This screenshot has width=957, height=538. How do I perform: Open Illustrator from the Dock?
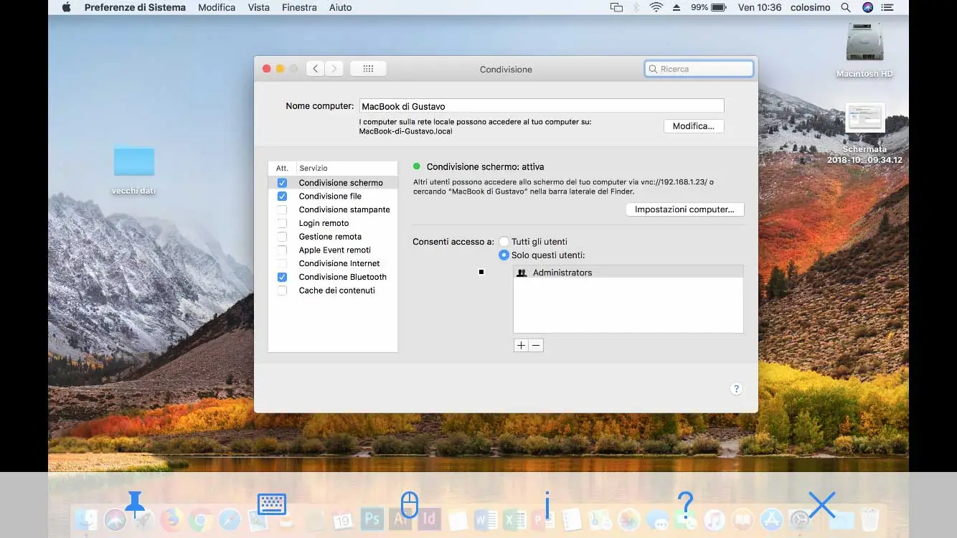click(x=401, y=520)
